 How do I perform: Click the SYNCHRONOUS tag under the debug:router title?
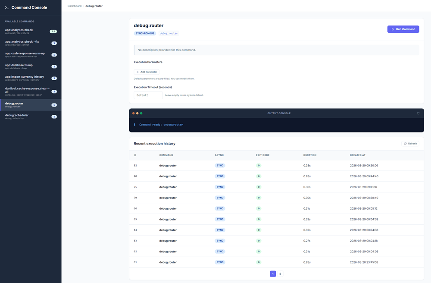(145, 33)
